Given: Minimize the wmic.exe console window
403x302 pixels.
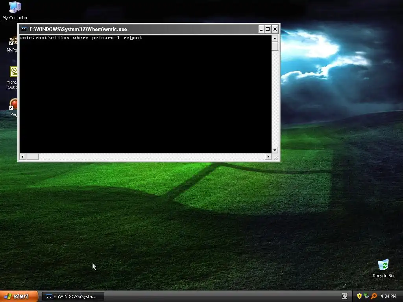Looking at the screenshot, I should [261, 29].
